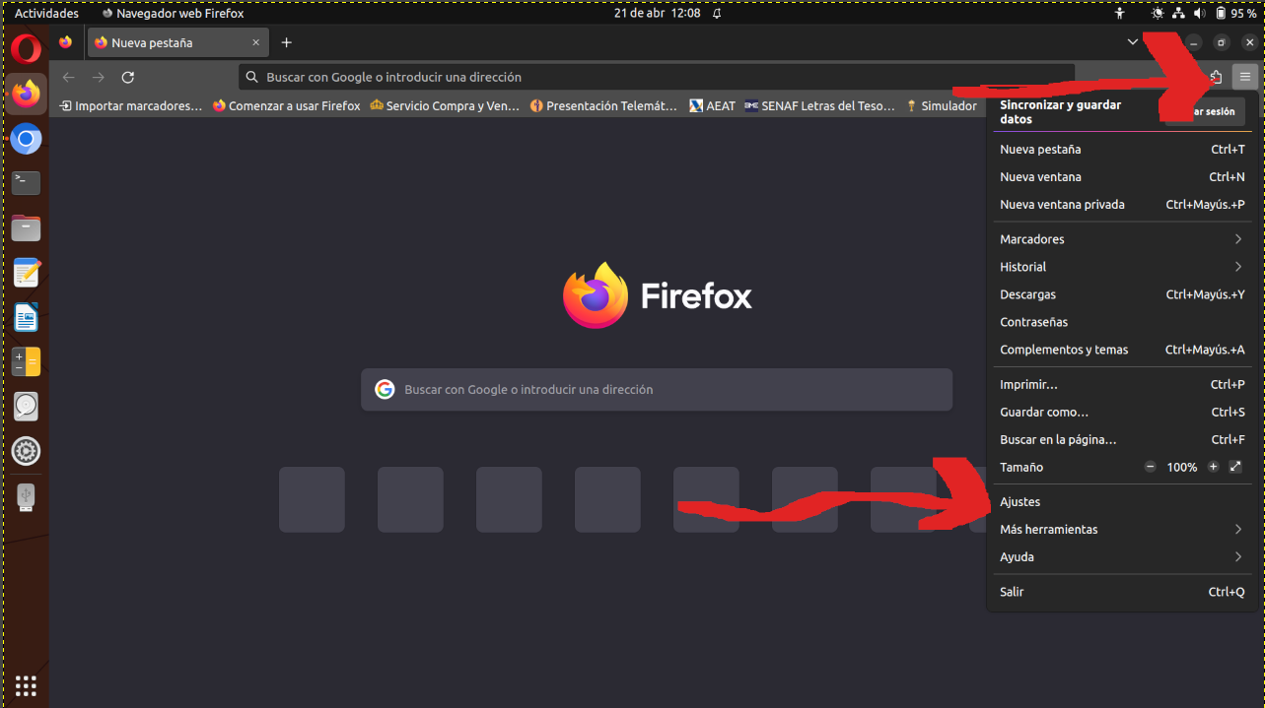This screenshot has width=1265, height=708.
Task: Expand the Historial submenu
Action: click(x=1237, y=267)
